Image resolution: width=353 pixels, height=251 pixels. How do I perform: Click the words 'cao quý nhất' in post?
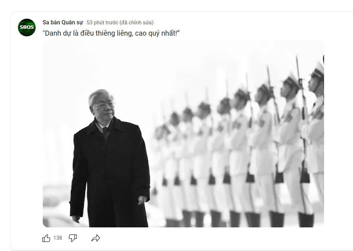pyautogui.click(x=155, y=33)
